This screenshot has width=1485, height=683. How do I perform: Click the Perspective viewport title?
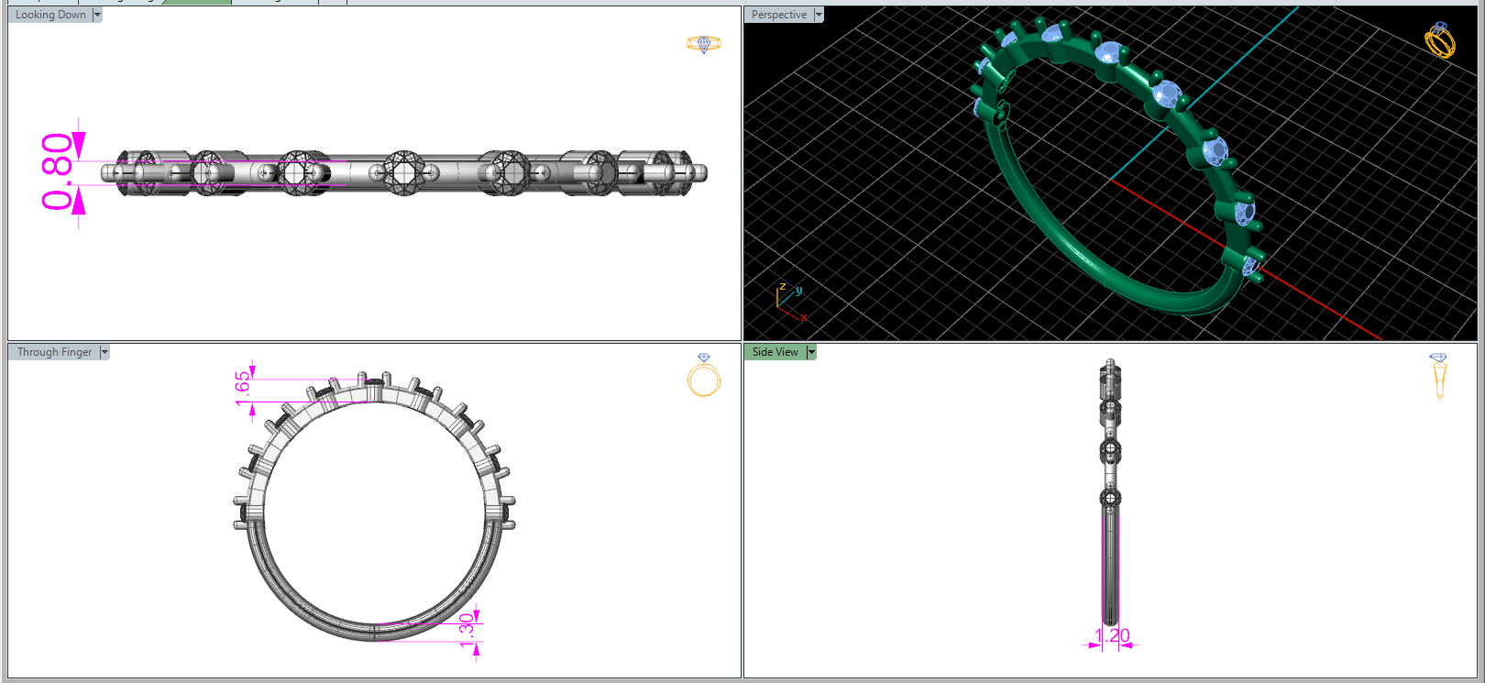pyautogui.click(x=779, y=15)
